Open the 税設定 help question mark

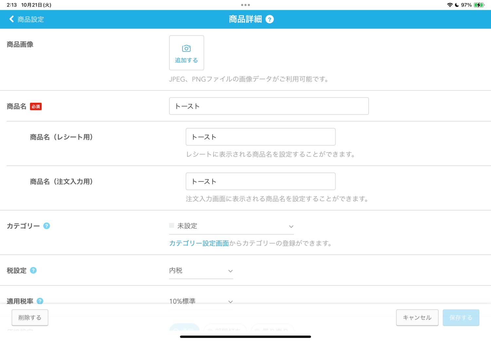33,270
